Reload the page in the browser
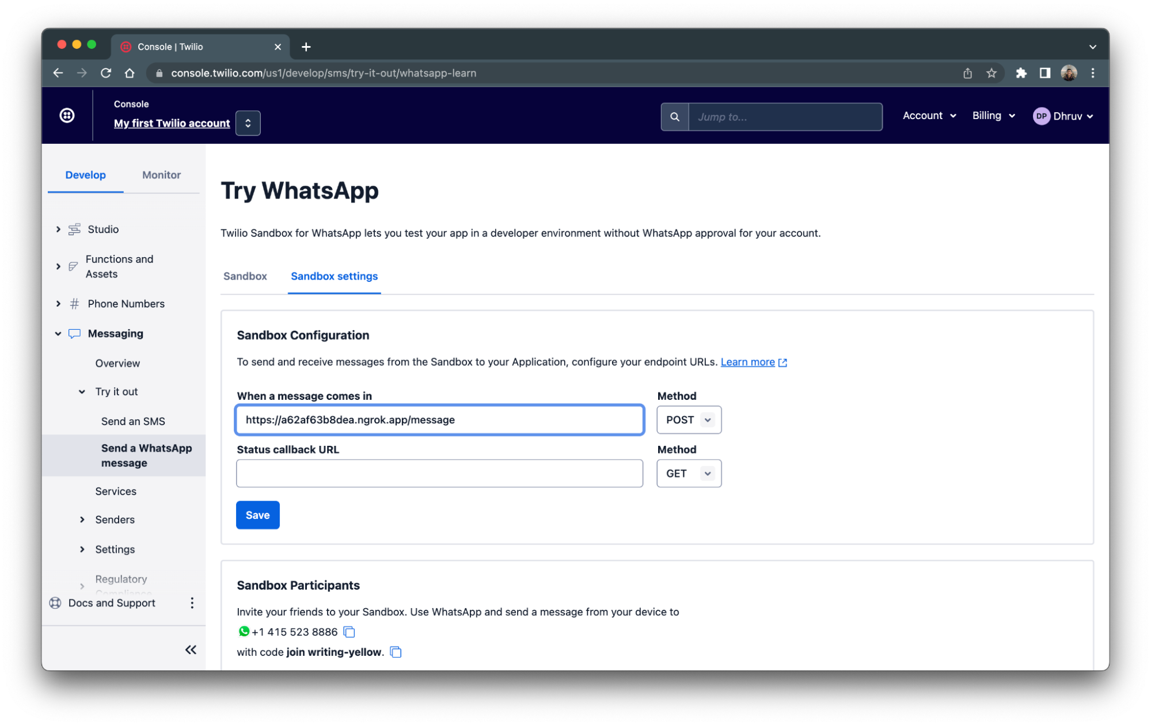 [x=106, y=73]
